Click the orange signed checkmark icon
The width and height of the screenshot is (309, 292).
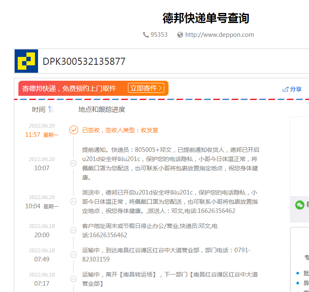(x=74, y=130)
